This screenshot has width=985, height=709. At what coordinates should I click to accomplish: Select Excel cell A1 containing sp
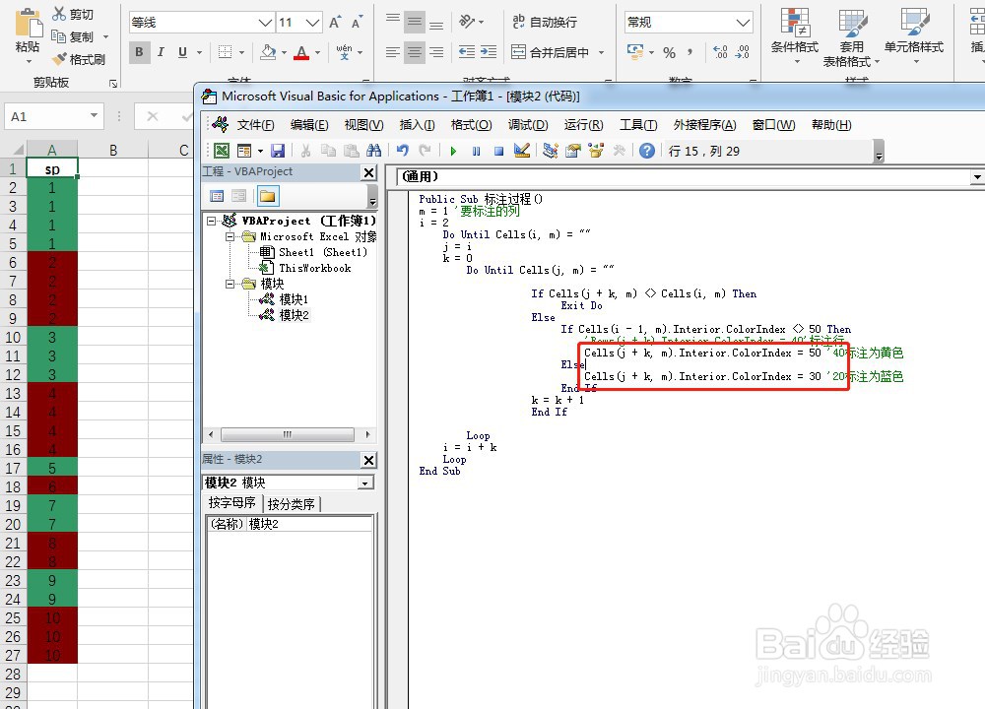point(52,168)
